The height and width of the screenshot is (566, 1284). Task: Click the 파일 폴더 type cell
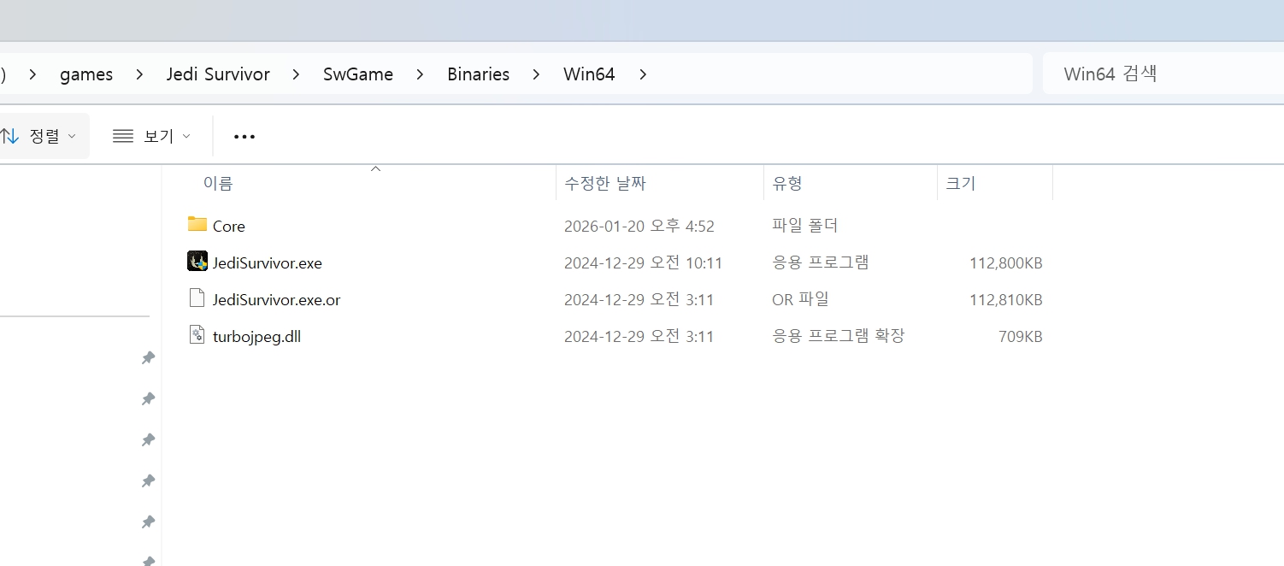(804, 226)
